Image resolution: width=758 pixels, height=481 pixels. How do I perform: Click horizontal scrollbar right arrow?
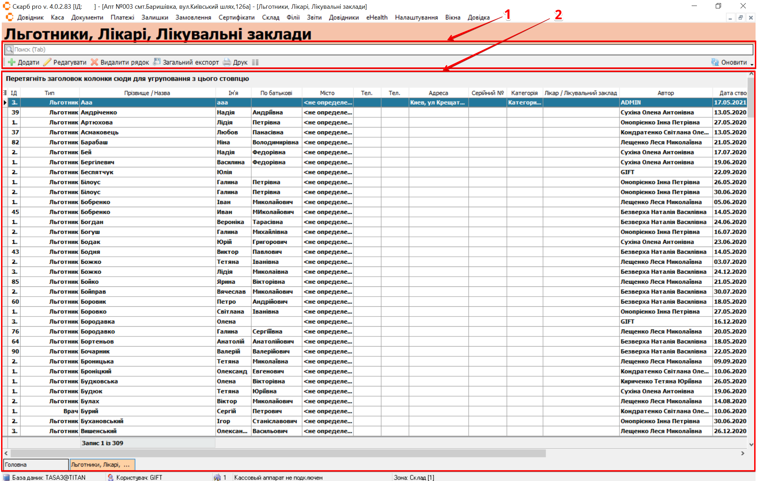(x=743, y=453)
